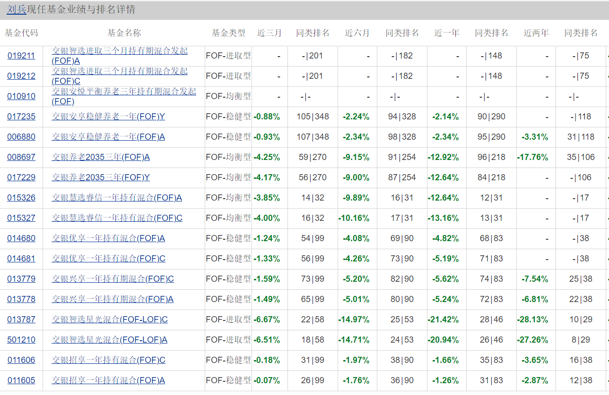The height and width of the screenshot is (395, 609).
Task: Open 交银优享一年持有混合(FOF)C fund
Action: (x=108, y=259)
